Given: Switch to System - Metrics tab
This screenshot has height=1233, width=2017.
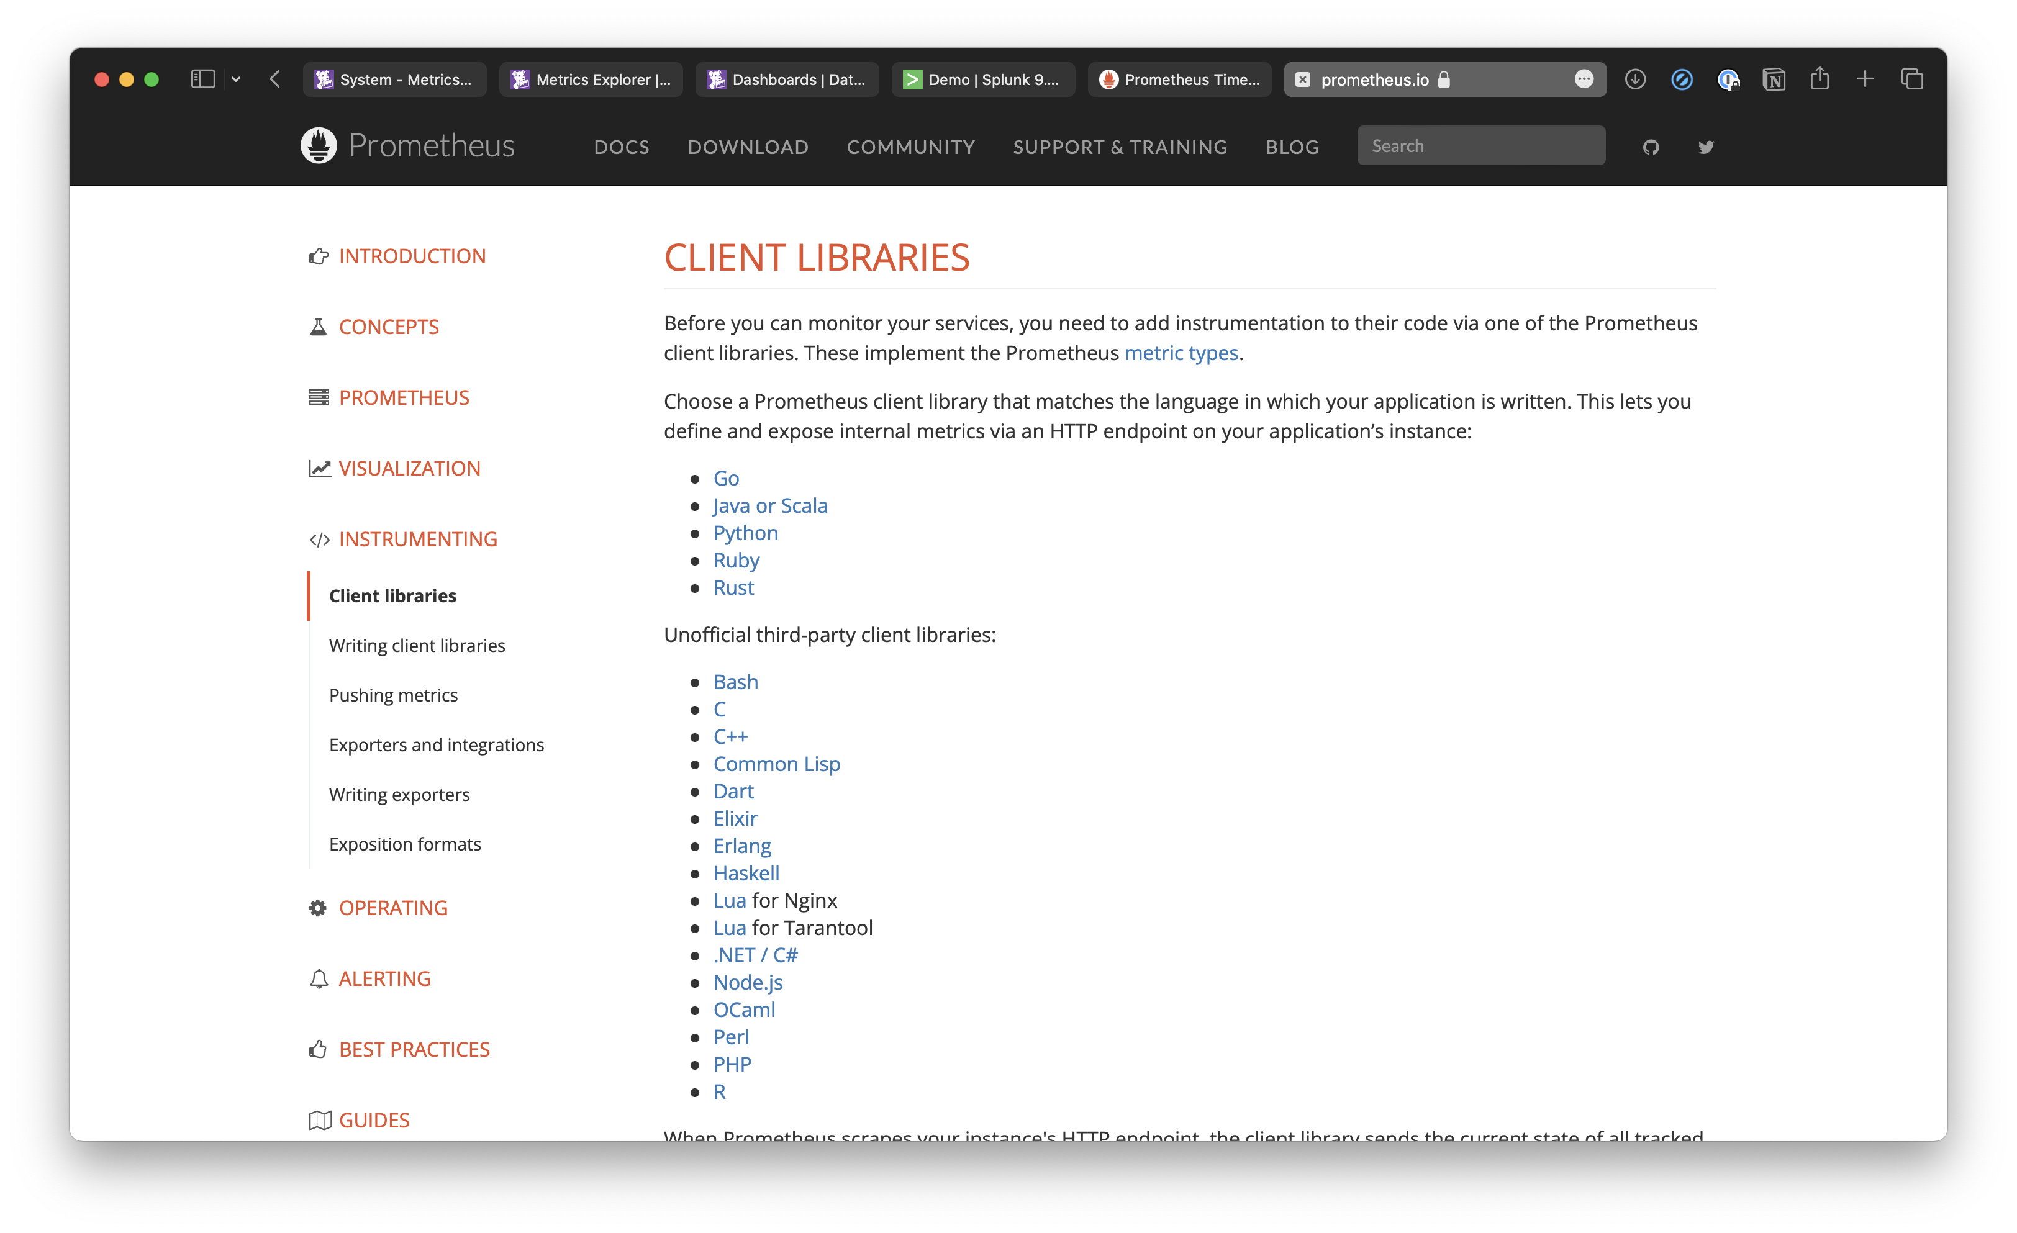Looking at the screenshot, I should coord(394,79).
